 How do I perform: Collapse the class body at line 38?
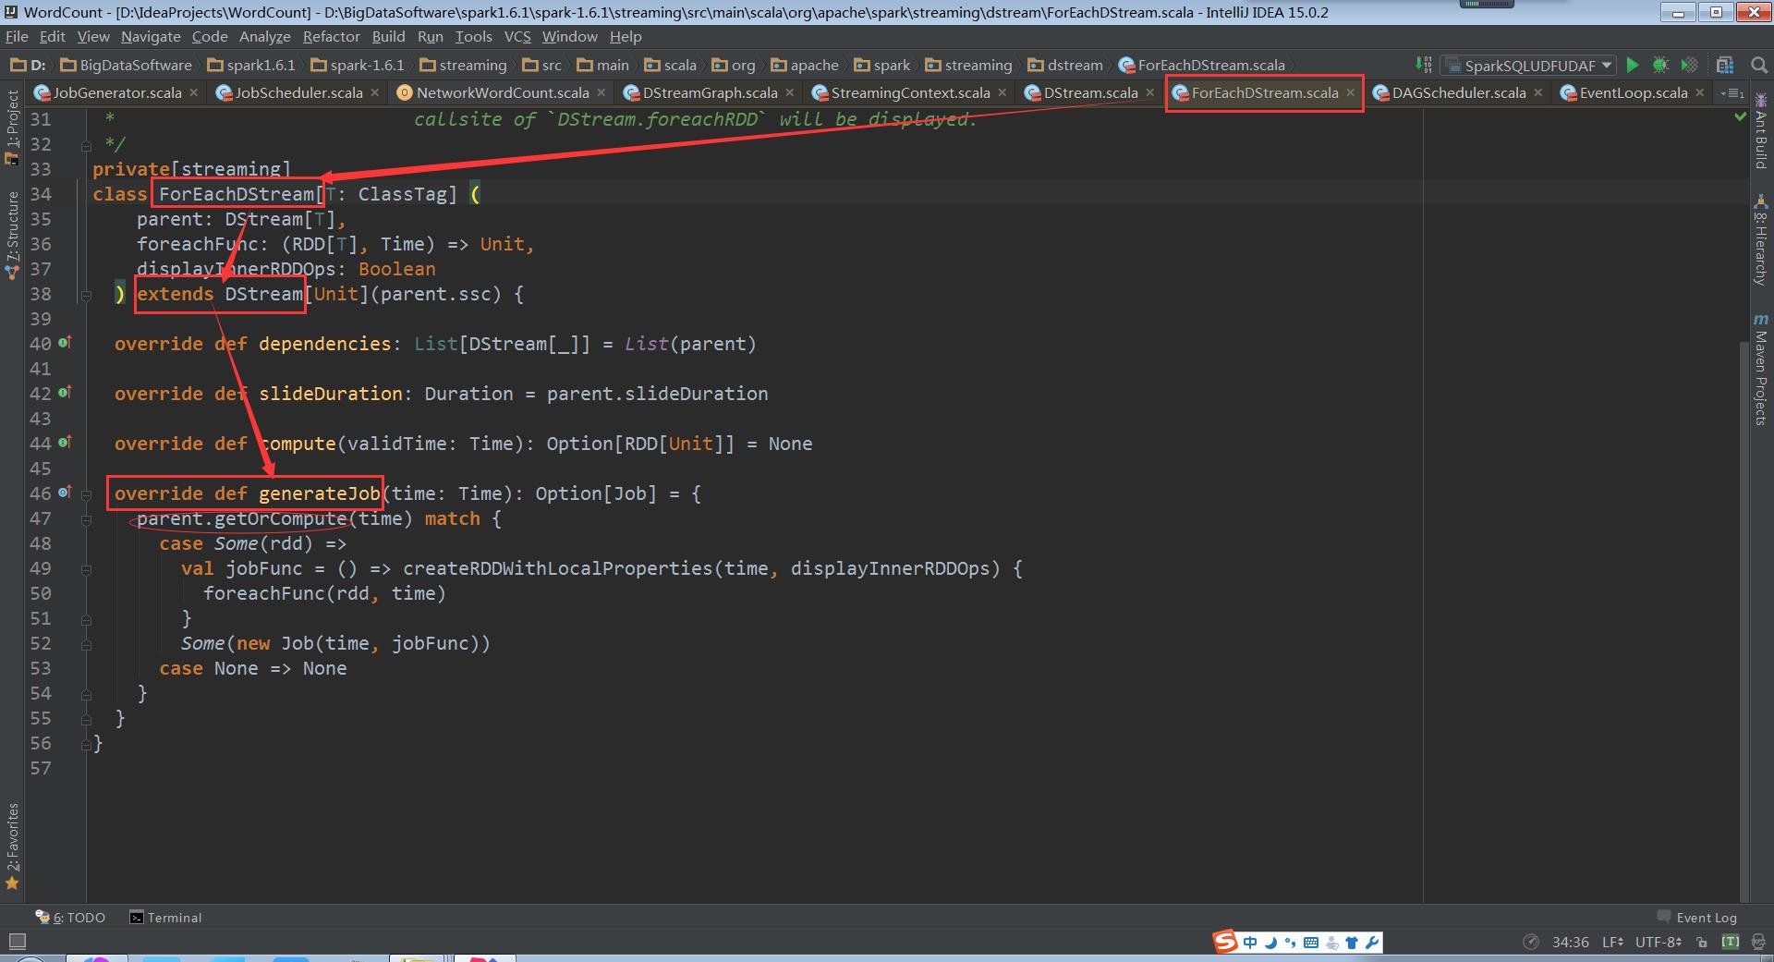point(86,295)
